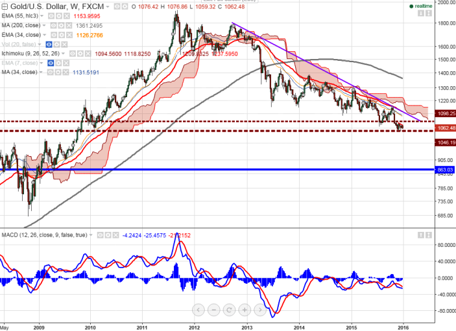This screenshot has height=331, width=456.
Task: Remove the MACD indicator pane
Action: (115, 235)
